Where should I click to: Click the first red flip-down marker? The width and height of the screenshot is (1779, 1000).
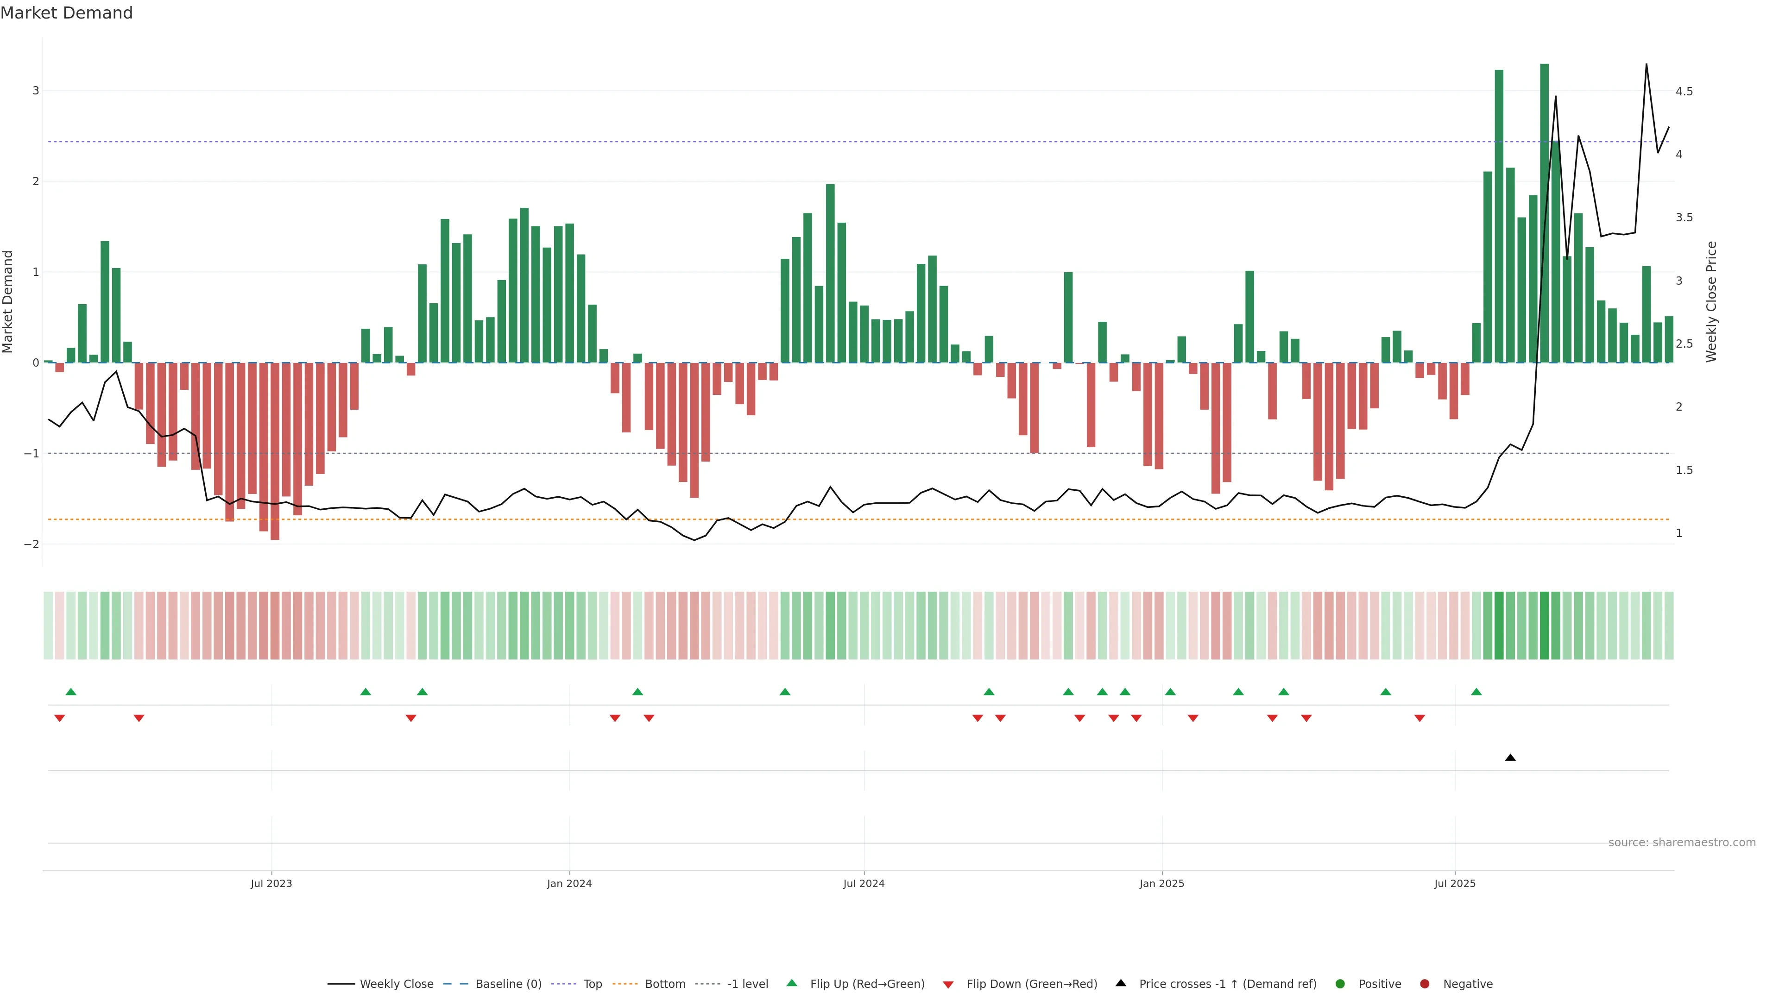pyautogui.click(x=59, y=719)
